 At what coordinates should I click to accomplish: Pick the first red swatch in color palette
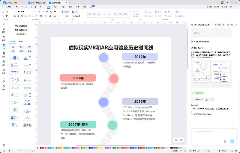[x=40, y=148]
